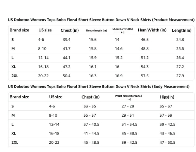Select chest range 33 - 35 for size S
Image resolution: width=196 pixels, height=152 pixels.
(x=89, y=106)
